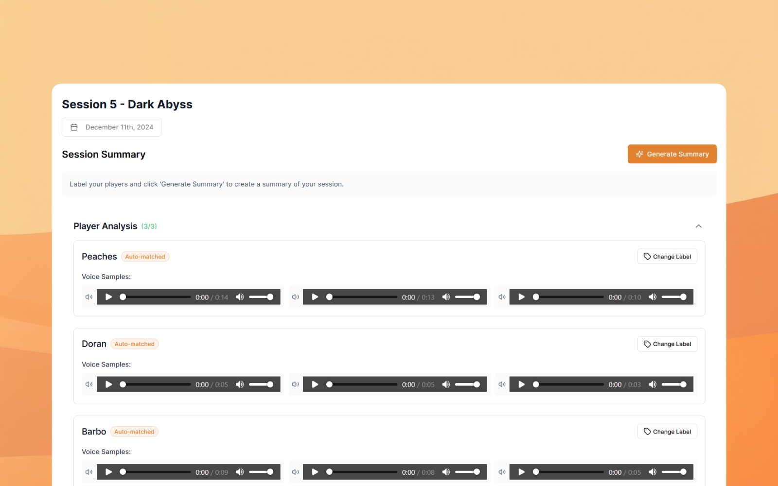Click speaker icon left of Peaches' 0:10 player
The image size is (778, 486).
[502, 297]
